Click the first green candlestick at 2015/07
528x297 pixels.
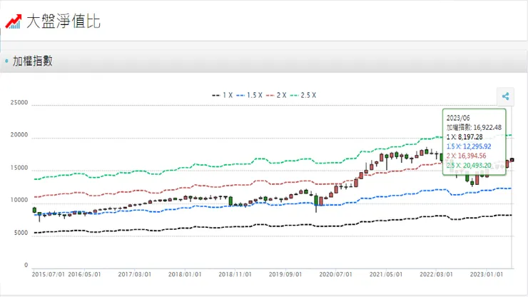point(34,211)
